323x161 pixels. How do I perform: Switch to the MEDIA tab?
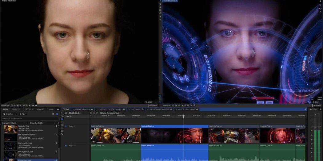click(5, 109)
